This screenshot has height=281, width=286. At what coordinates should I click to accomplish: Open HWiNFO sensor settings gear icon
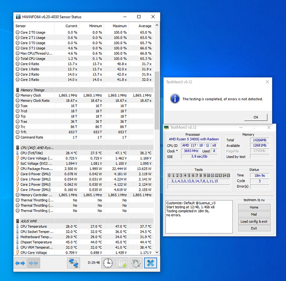tap(136, 263)
